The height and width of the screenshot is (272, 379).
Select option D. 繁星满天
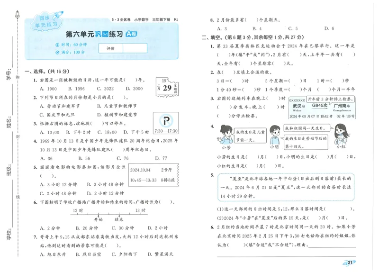[160, 254]
